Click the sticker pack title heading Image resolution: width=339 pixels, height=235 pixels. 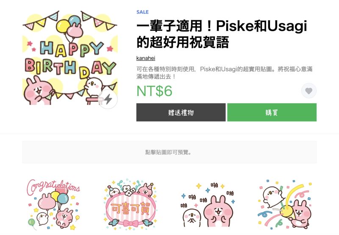click(x=222, y=34)
